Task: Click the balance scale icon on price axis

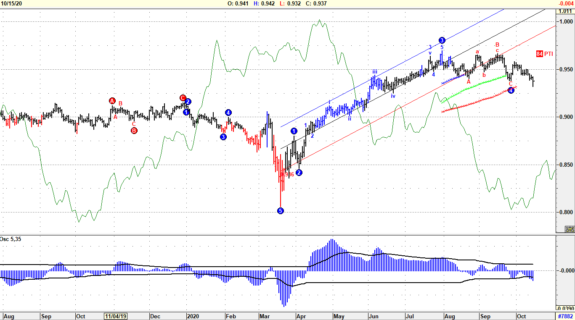Action: click(570, 229)
